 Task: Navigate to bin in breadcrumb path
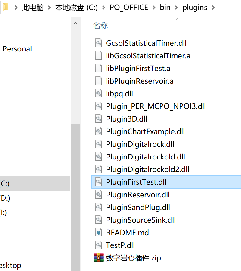point(165,8)
